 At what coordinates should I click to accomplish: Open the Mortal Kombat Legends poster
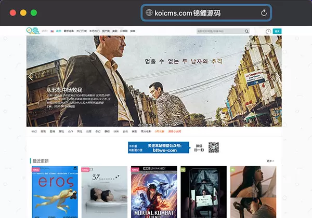[154, 192]
